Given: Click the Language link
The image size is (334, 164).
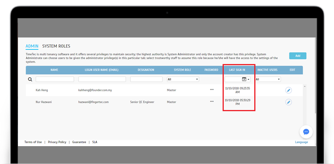Looking at the screenshot, I should tap(301, 142).
